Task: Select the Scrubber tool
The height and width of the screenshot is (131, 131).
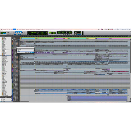Action: 23,32
